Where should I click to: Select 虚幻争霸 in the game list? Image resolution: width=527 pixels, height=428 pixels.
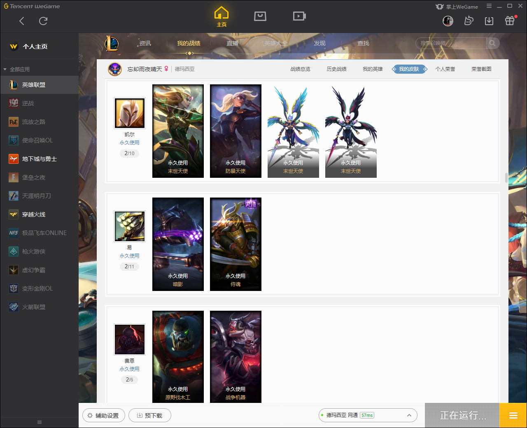[39, 270]
